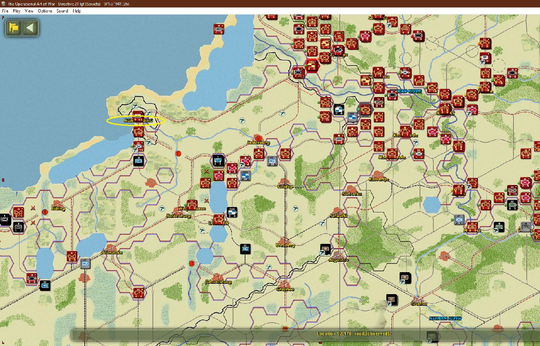Click the red circle marker northwest of Johannisburg
Image resolution: width=540 pixels, height=346 pixels.
click(191, 263)
